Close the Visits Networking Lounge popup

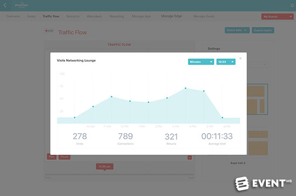pos(241,59)
